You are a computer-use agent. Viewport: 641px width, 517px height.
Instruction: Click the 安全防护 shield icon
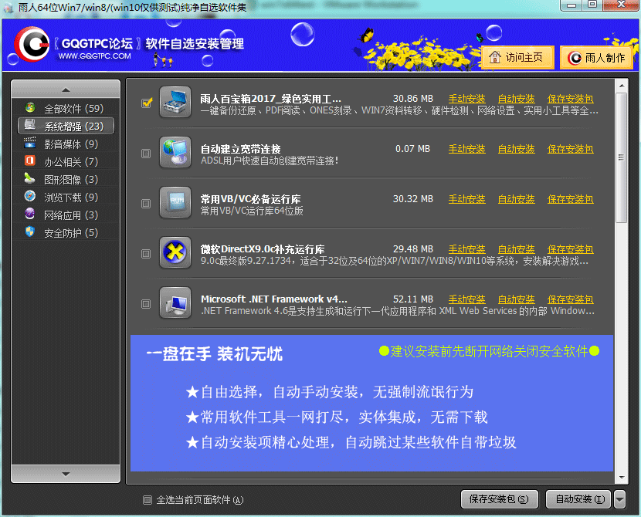[x=30, y=231]
